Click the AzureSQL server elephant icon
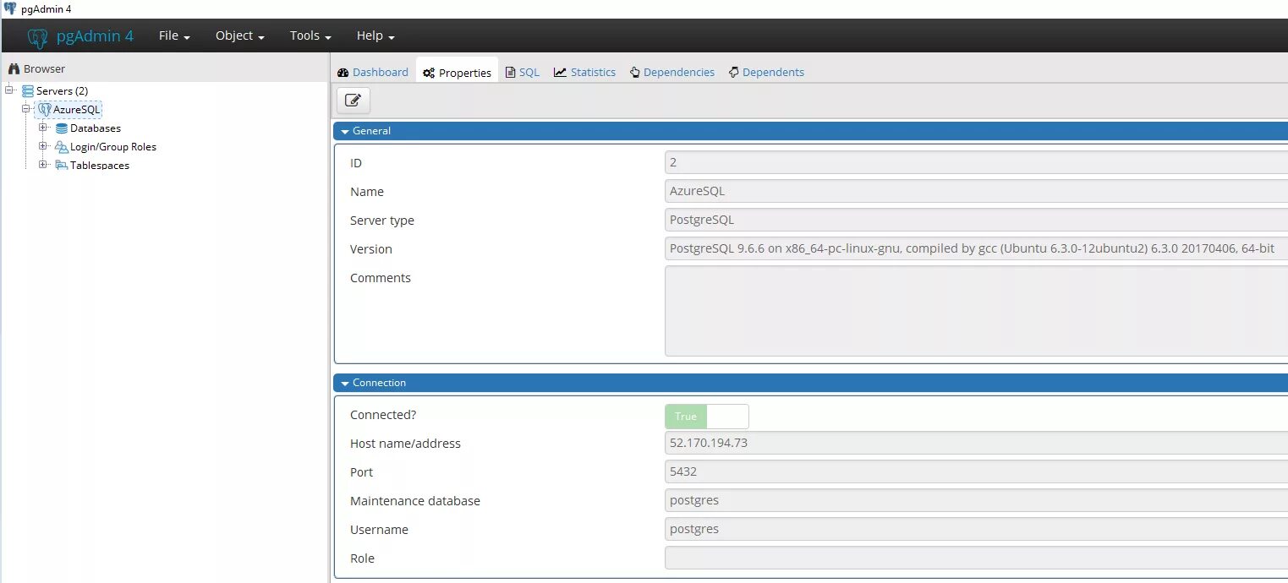Viewport: 1288px width, 583px height. pyautogui.click(x=44, y=109)
